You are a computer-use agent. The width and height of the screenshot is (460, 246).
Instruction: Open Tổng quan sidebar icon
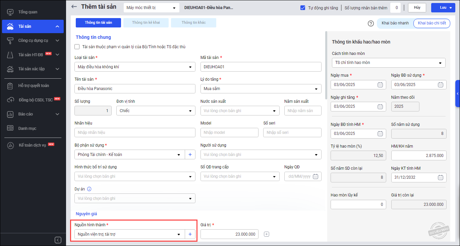[10, 12]
